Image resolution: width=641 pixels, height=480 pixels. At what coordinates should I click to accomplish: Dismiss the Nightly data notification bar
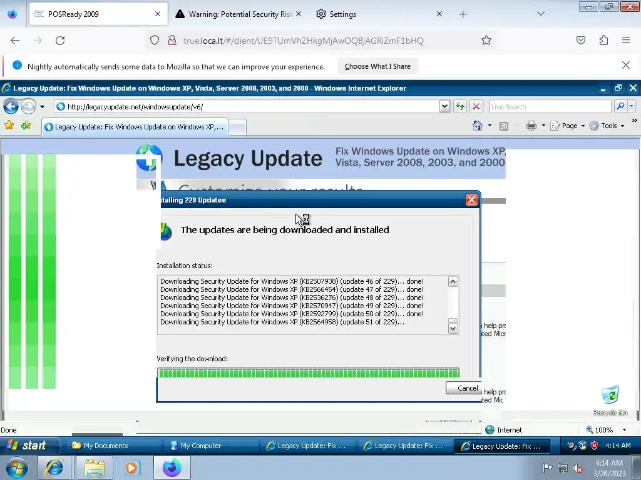[626, 65]
